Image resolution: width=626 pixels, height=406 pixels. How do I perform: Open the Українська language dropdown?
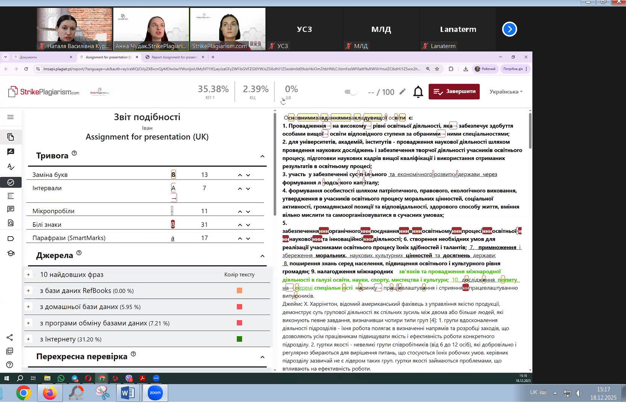[506, 92]
